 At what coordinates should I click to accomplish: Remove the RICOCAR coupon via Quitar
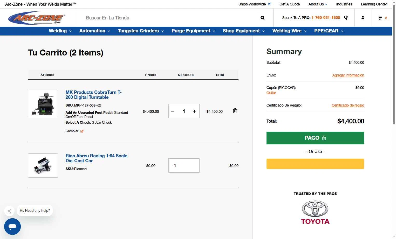(x=271, y=93)
